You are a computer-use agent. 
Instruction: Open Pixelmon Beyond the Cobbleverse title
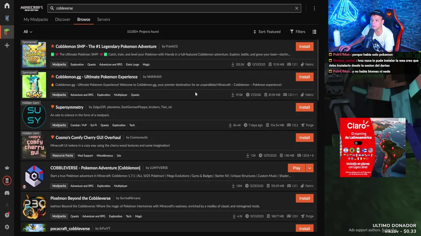click(x=81, y=198)
